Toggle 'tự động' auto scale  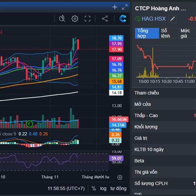point(118,188)
